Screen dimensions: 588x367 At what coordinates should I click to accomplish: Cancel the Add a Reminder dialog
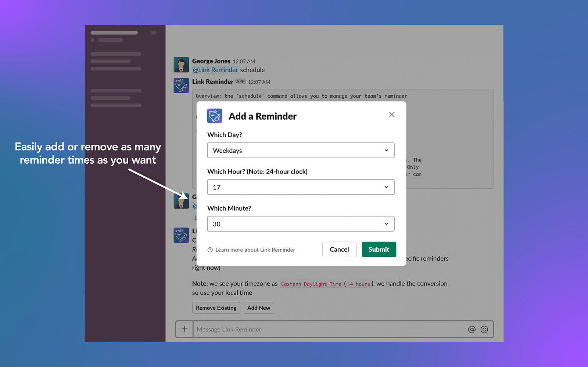(339, 249)
